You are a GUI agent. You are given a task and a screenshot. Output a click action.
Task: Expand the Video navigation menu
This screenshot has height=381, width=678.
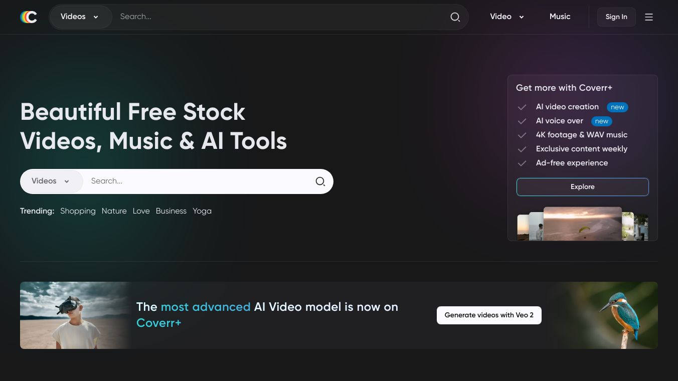click(507, 17)
